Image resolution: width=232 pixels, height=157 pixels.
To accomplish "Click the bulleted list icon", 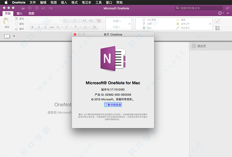I will [x=66, y=20].
